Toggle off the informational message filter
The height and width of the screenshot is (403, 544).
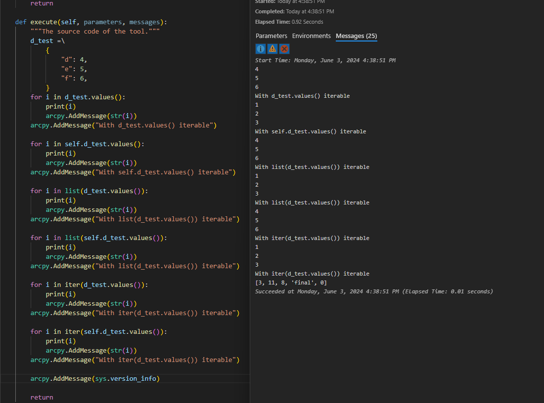260,48
